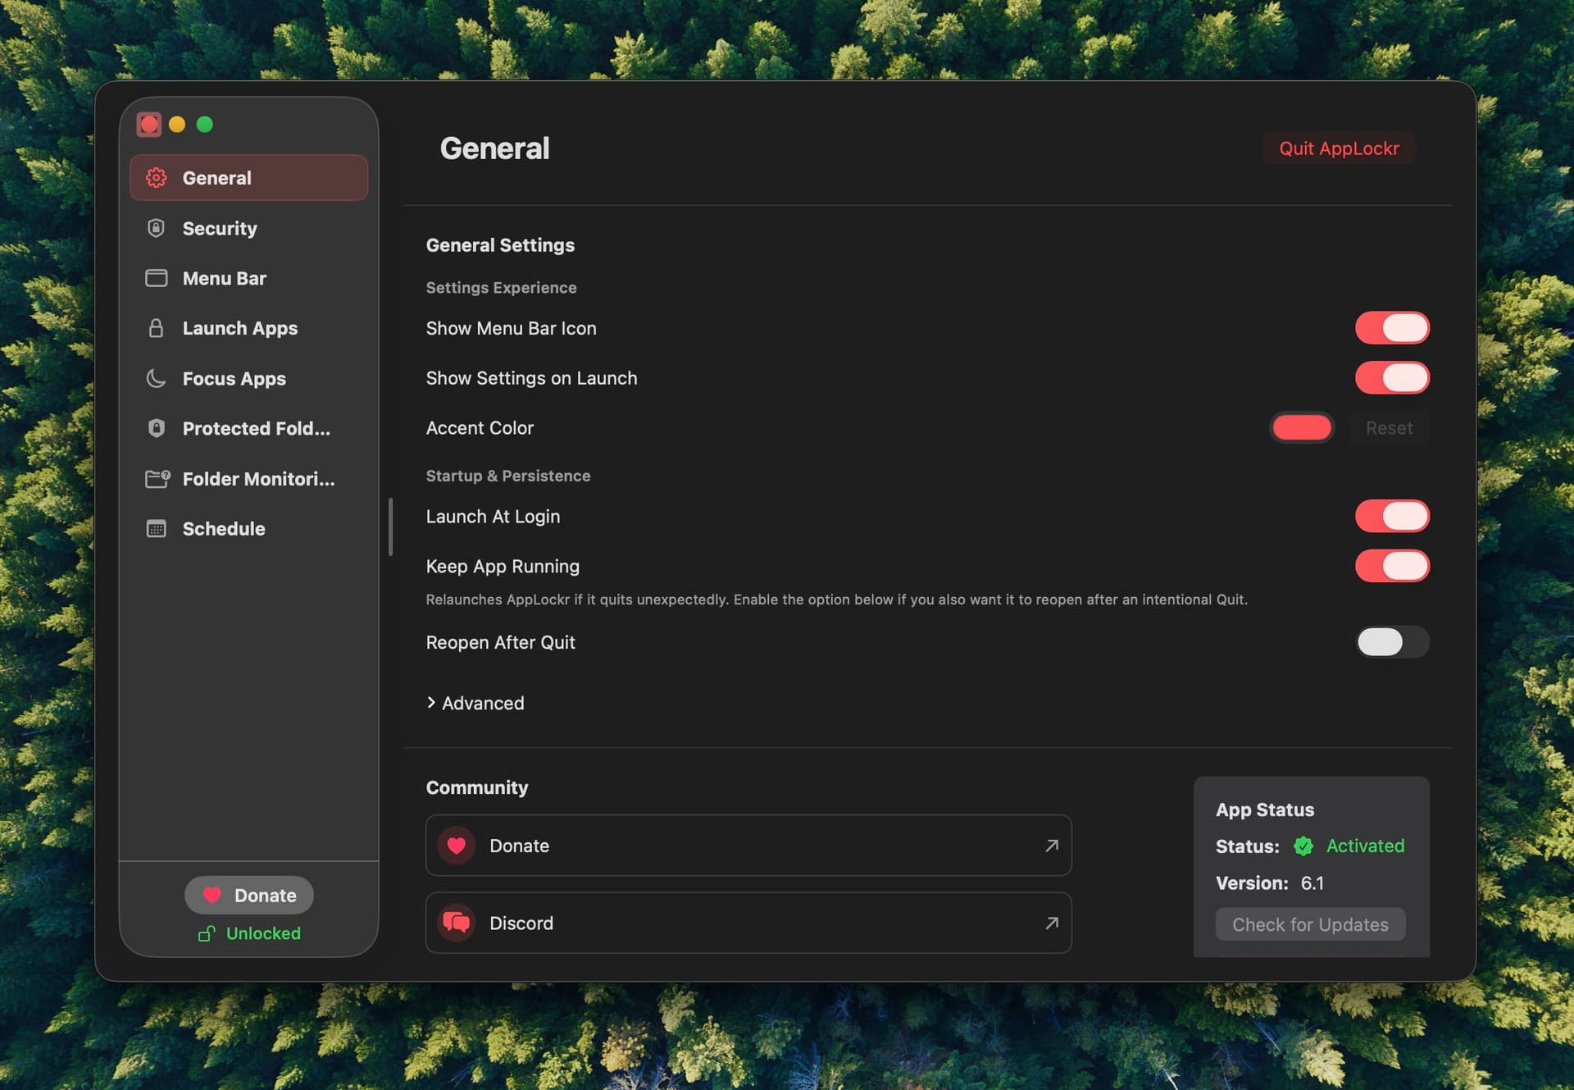Click the external arrow on Discord row
The width and height of the screenshot is (1574, 1090).
1052,923
